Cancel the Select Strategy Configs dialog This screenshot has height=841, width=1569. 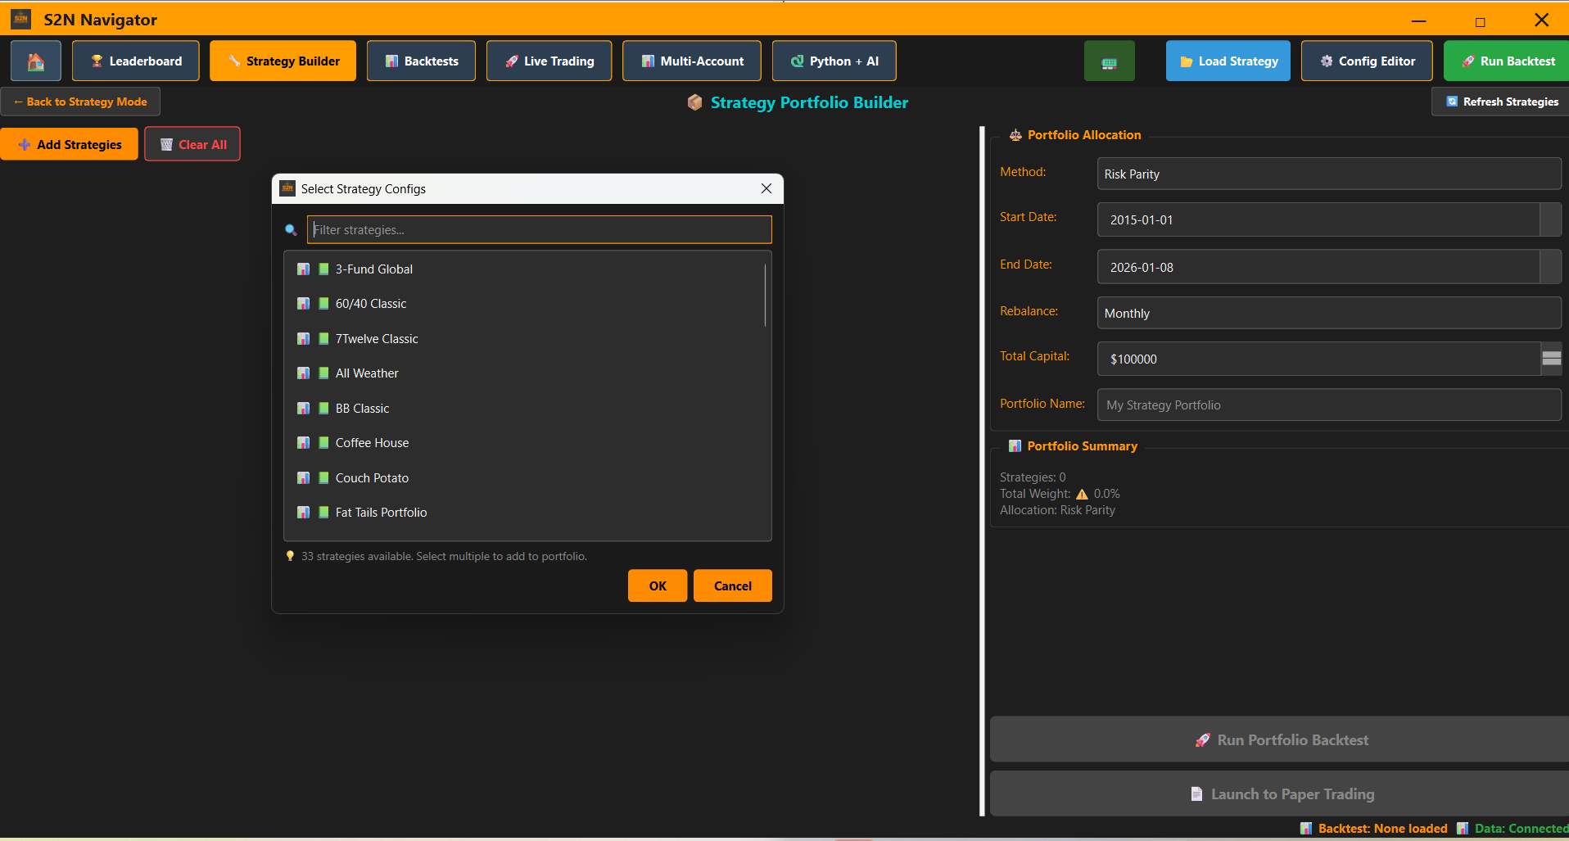(733, 586)
